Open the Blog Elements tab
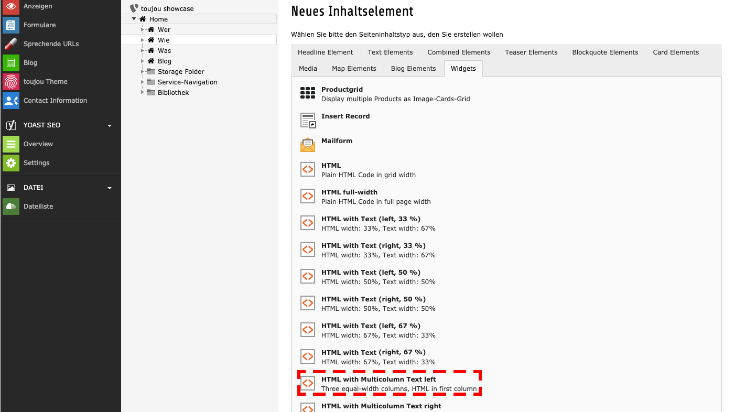 click(x=413, y=69)
